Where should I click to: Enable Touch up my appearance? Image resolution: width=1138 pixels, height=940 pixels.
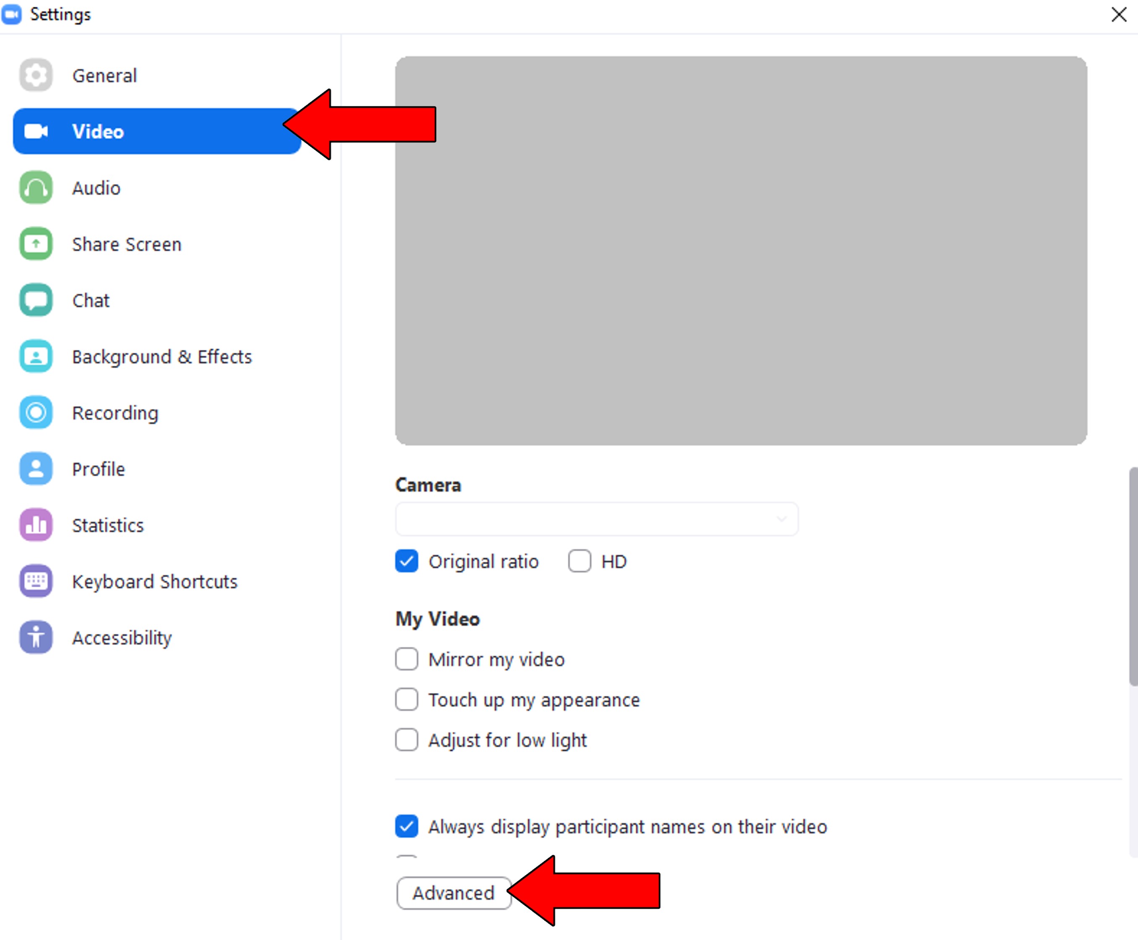(x=406, y=700)
